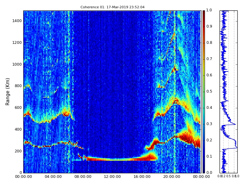Select the colorbar's 0.9 tick label

209,26
